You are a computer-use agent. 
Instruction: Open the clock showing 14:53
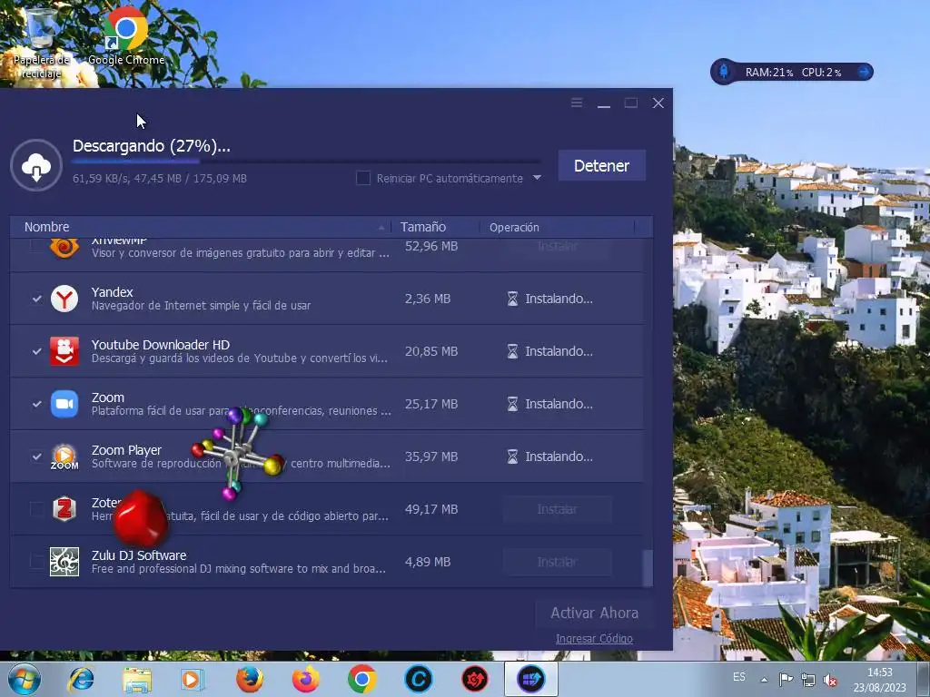(879, 680)
